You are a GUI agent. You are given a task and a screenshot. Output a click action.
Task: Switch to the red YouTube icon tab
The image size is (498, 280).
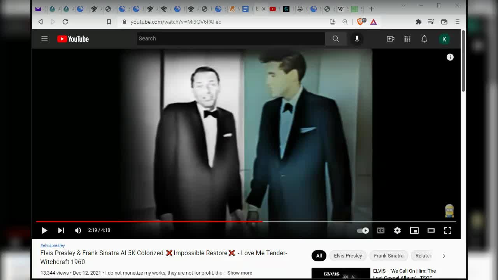(273, 9)
